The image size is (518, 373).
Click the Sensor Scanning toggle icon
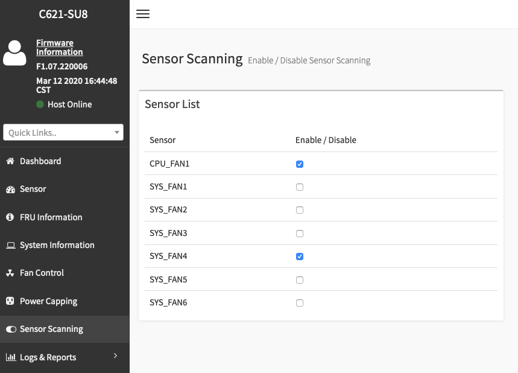click(x=11, y=329)
